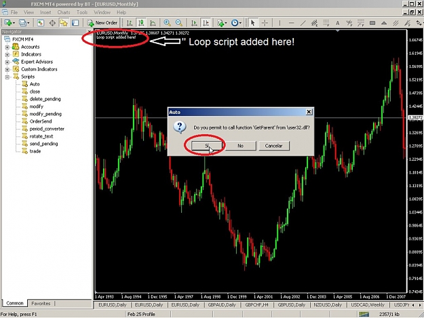
Task: Open the Profiles toolbar icon
Action: 22,23
